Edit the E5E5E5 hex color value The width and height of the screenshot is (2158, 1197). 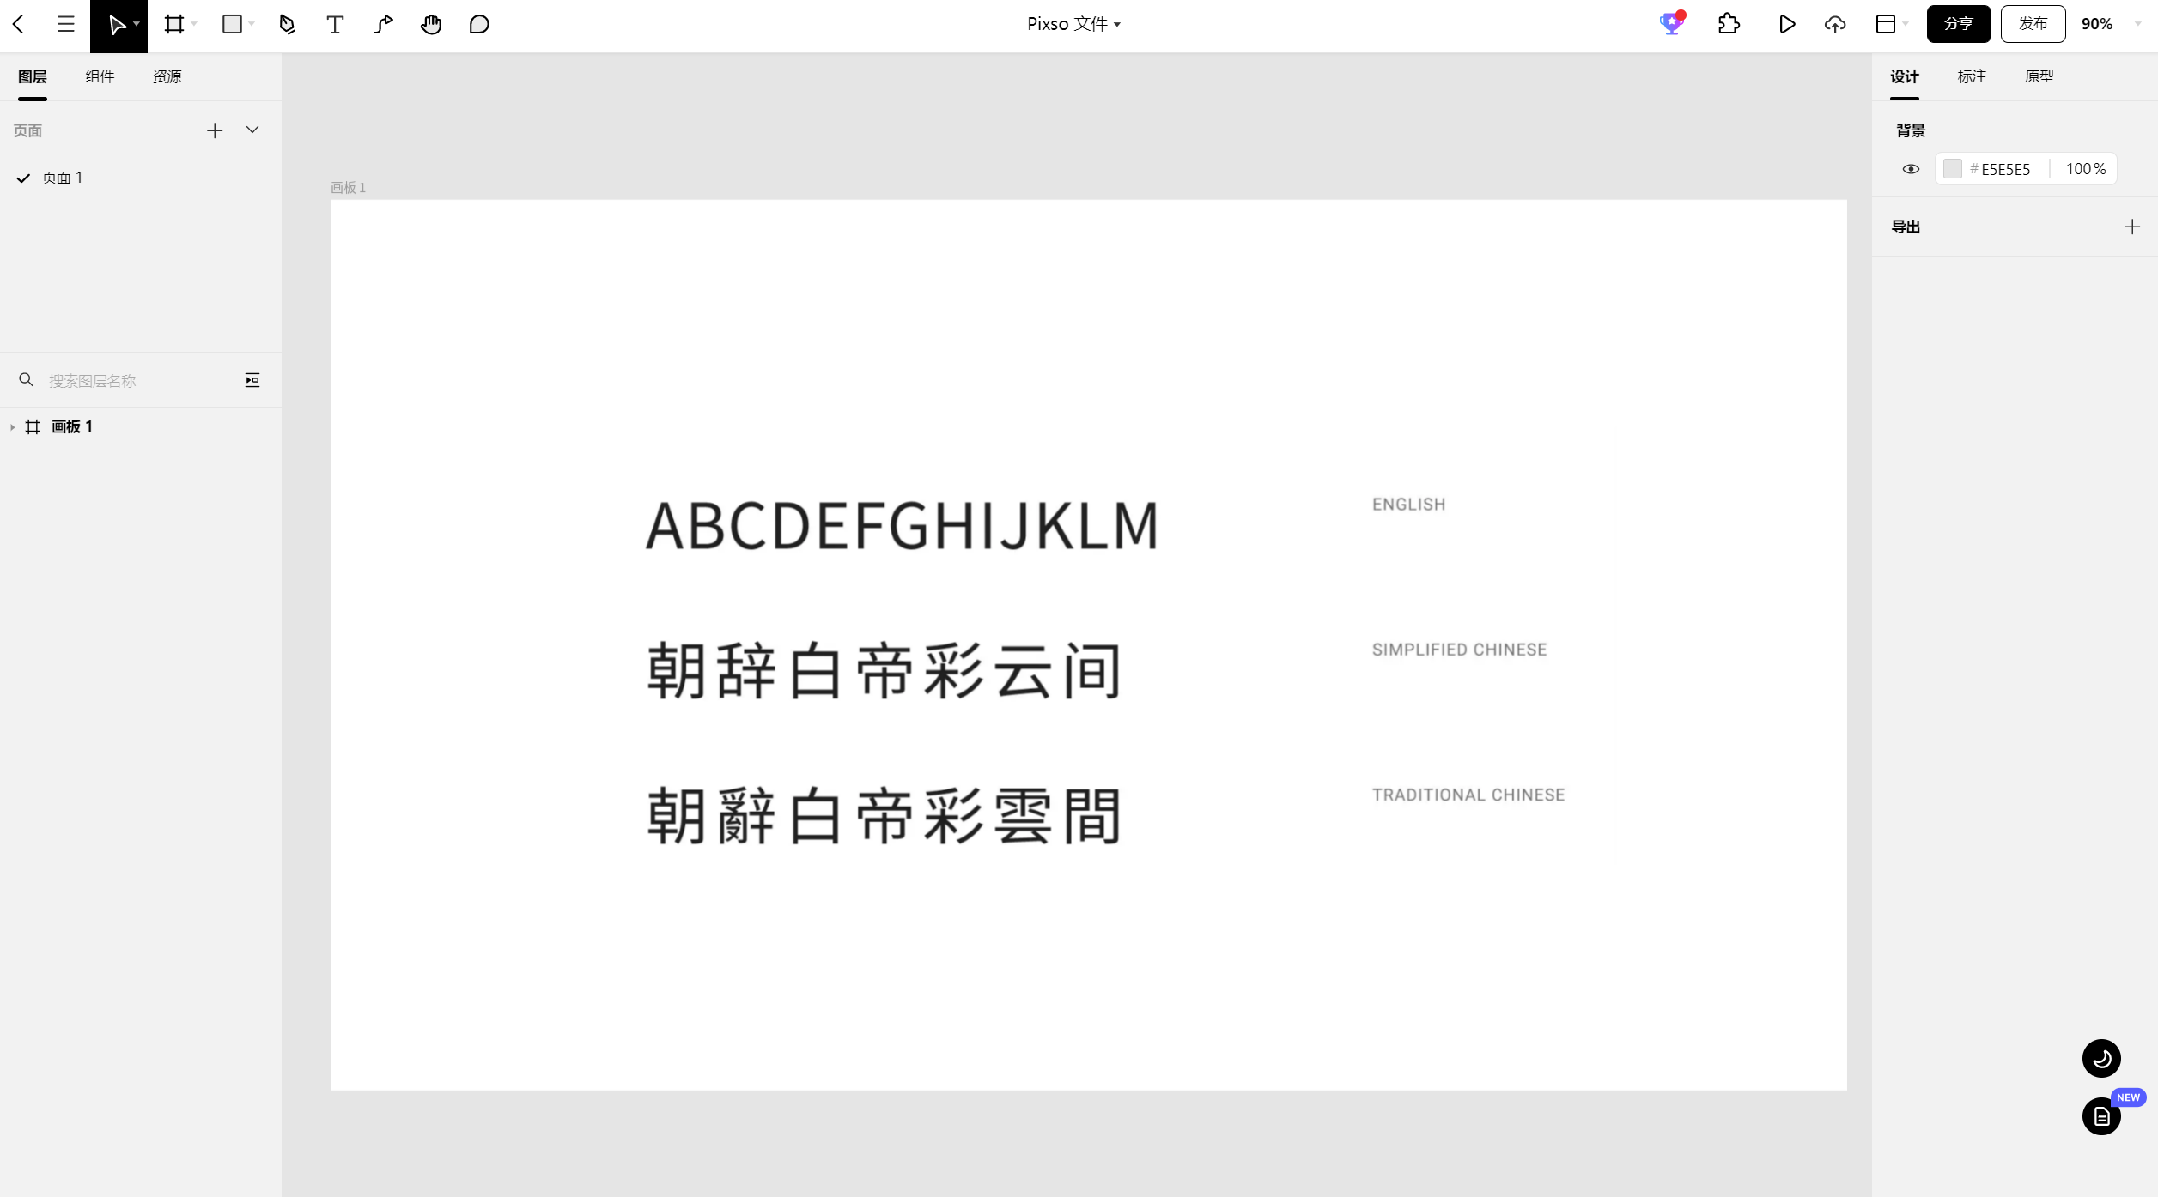pyautogui.click(x=2005, y=169)
